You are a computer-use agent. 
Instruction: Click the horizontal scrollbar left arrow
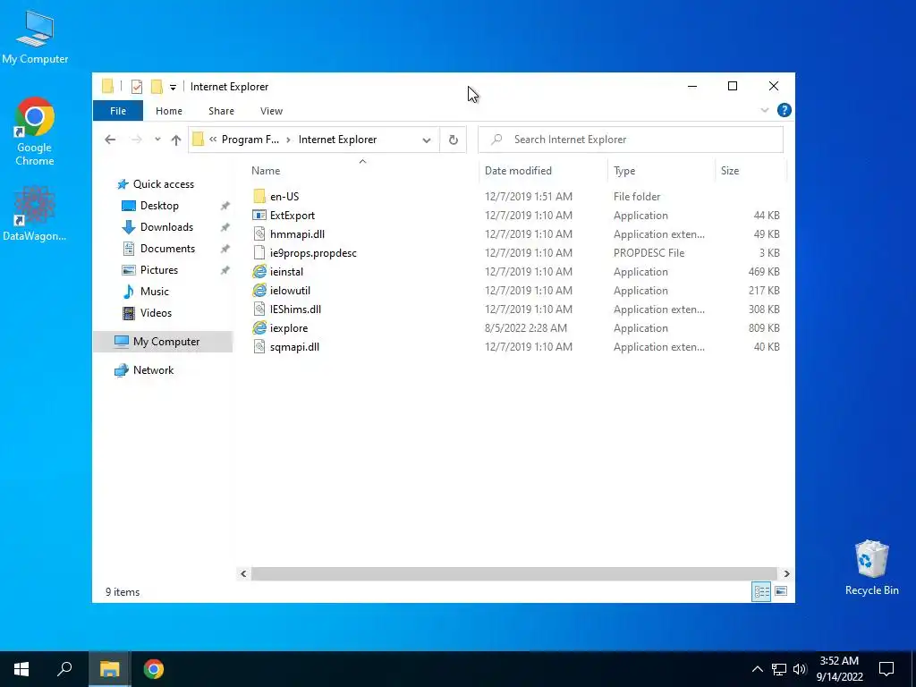243,573
